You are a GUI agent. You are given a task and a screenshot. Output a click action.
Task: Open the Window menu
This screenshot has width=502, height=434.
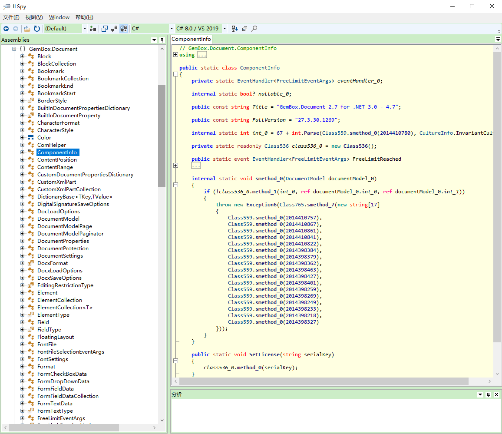point(59,17)
